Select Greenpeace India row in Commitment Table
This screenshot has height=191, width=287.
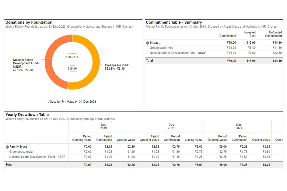pyautogui.click(x=161, y=48)
